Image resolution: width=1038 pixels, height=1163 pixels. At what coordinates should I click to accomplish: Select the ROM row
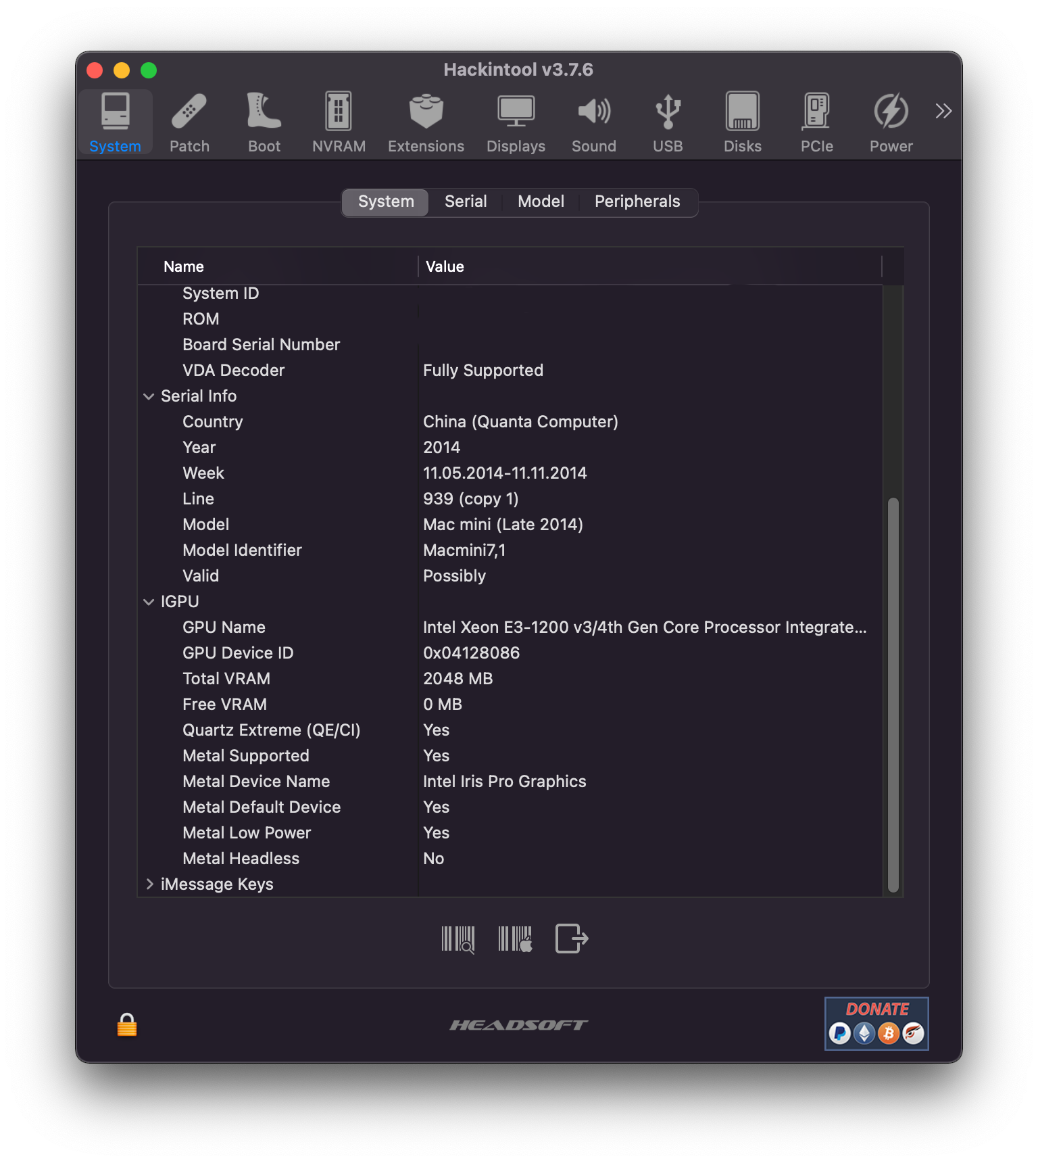tap(510, 319)
